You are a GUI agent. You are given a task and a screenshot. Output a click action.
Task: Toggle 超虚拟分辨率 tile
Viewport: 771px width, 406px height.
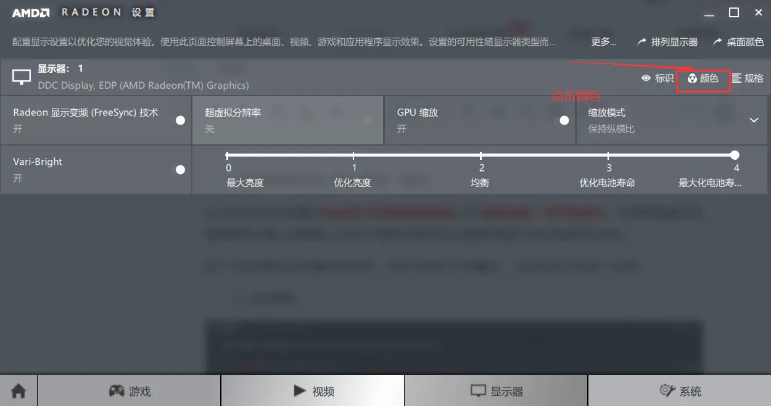click(287, 120)
